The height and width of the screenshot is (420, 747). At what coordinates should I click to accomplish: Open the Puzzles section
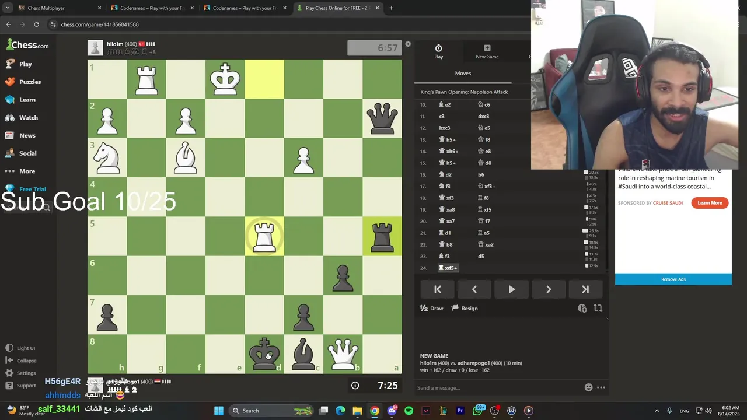pyautogui.click(x=23, y=82)
